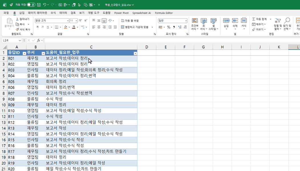Click the percent style icon
Image resolution: width=300 pixels, height=171 pixels.
coord(169,27)
